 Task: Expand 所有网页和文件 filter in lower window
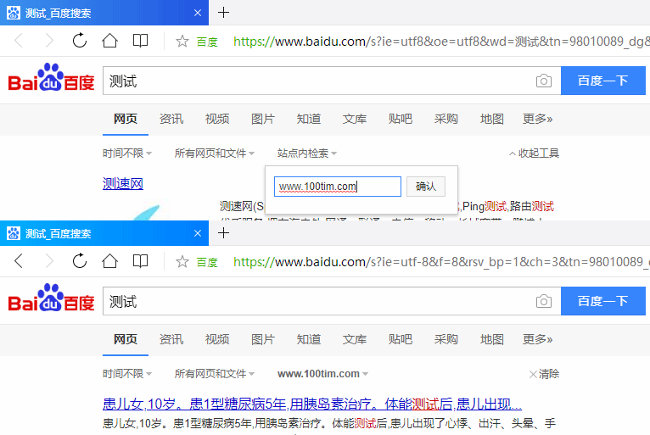pyautogui.click(x=215, y=374)
